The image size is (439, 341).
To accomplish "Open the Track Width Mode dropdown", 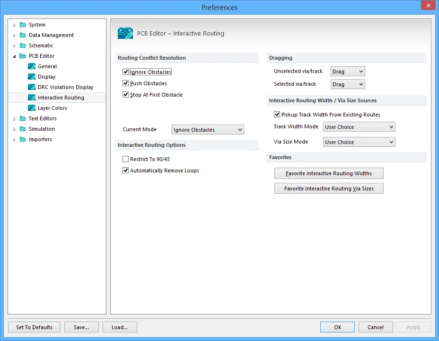I will coord(359,127).
